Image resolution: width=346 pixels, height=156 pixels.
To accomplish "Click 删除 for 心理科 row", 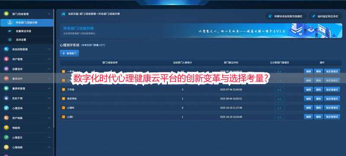I will point(318,108).
